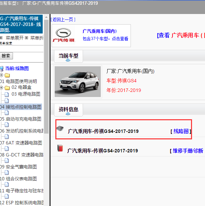Select 12 ESP 控制系统电路 in the tree
The height and width of the screenshot is (206, 205).
22,203
